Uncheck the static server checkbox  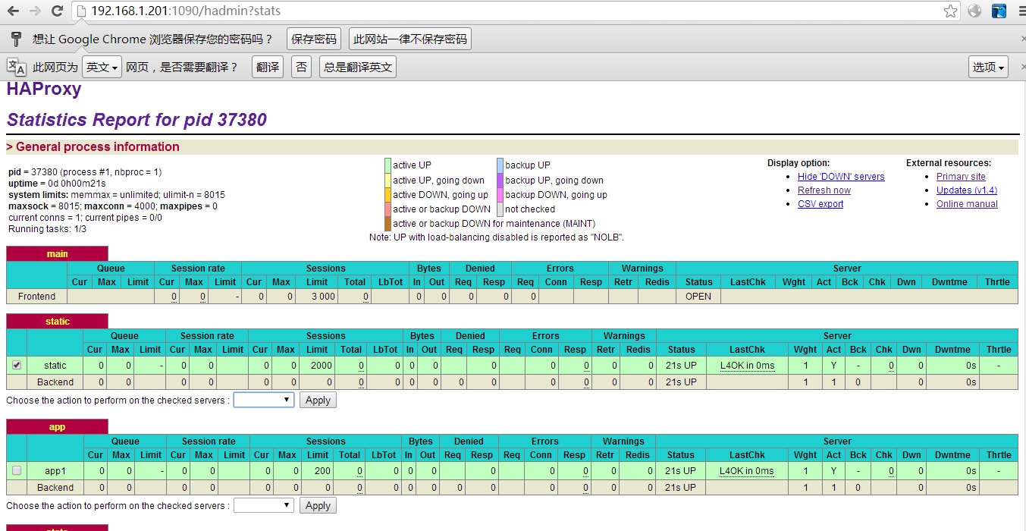point(17,365)
